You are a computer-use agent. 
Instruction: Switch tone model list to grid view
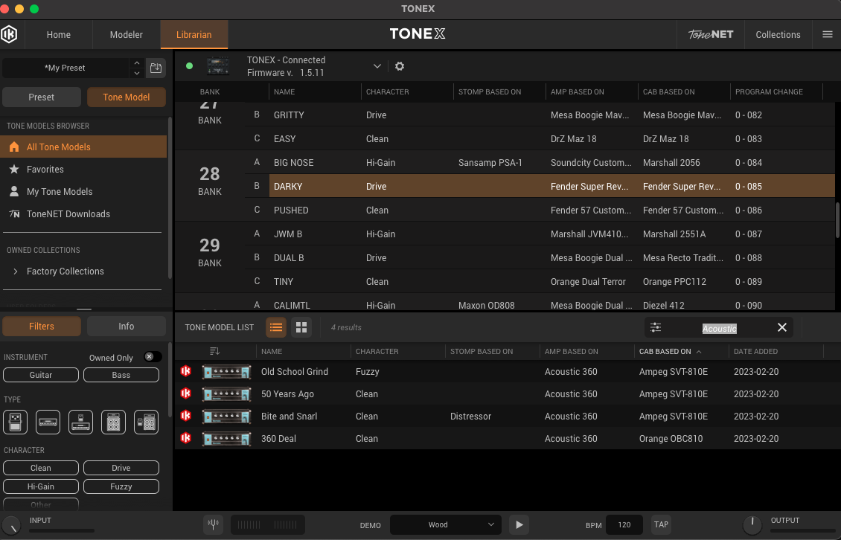point(301,327)
